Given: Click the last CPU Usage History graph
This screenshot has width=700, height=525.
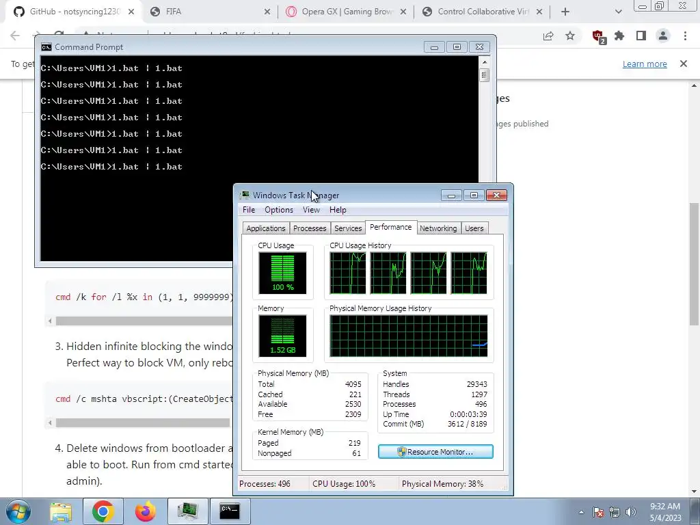Looking at the screenshot, I should pos(469,273).
